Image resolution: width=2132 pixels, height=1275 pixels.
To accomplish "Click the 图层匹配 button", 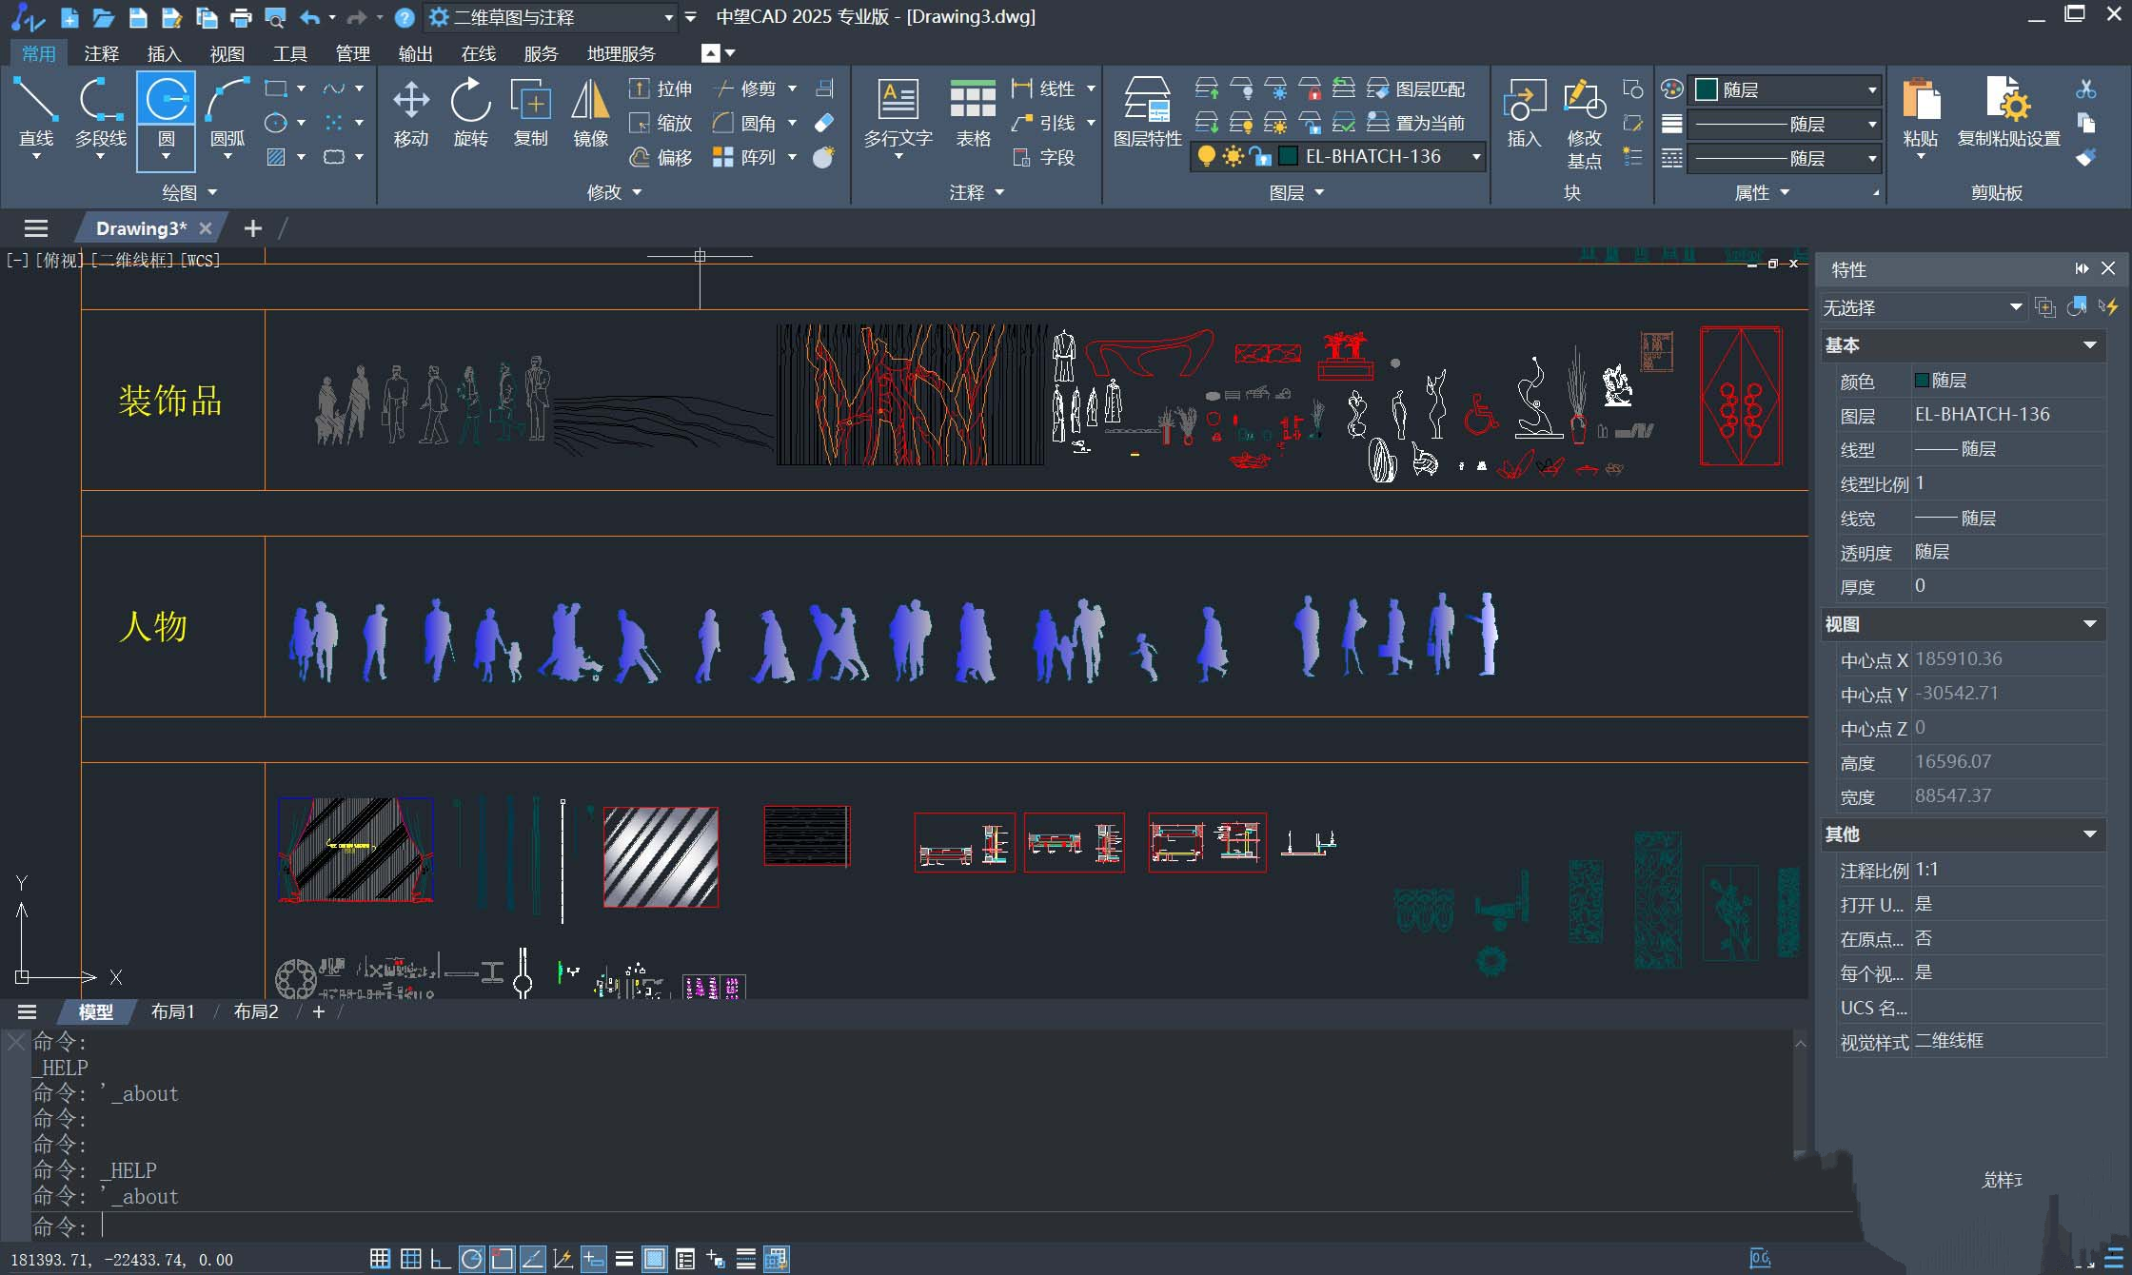I will (1417, 88).
